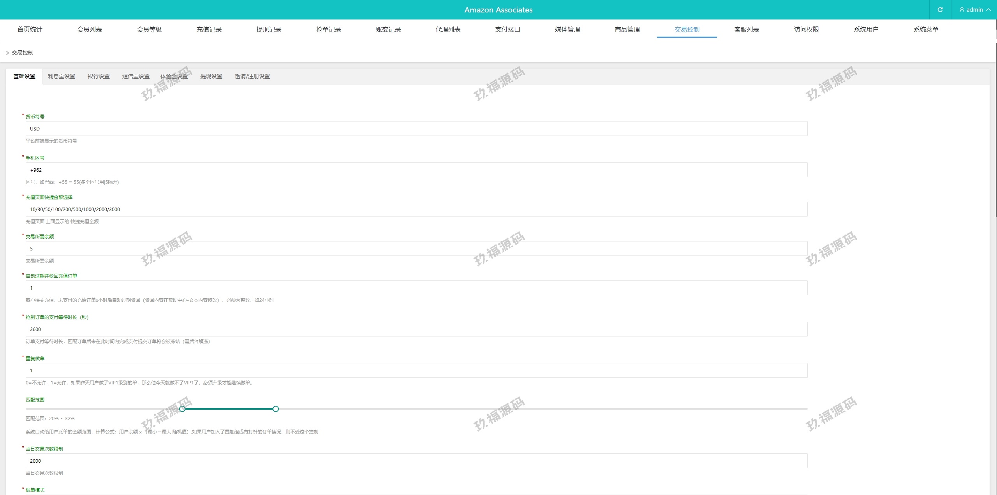
Task: Open 系统菜单 in top navigation
Action: 926,30
